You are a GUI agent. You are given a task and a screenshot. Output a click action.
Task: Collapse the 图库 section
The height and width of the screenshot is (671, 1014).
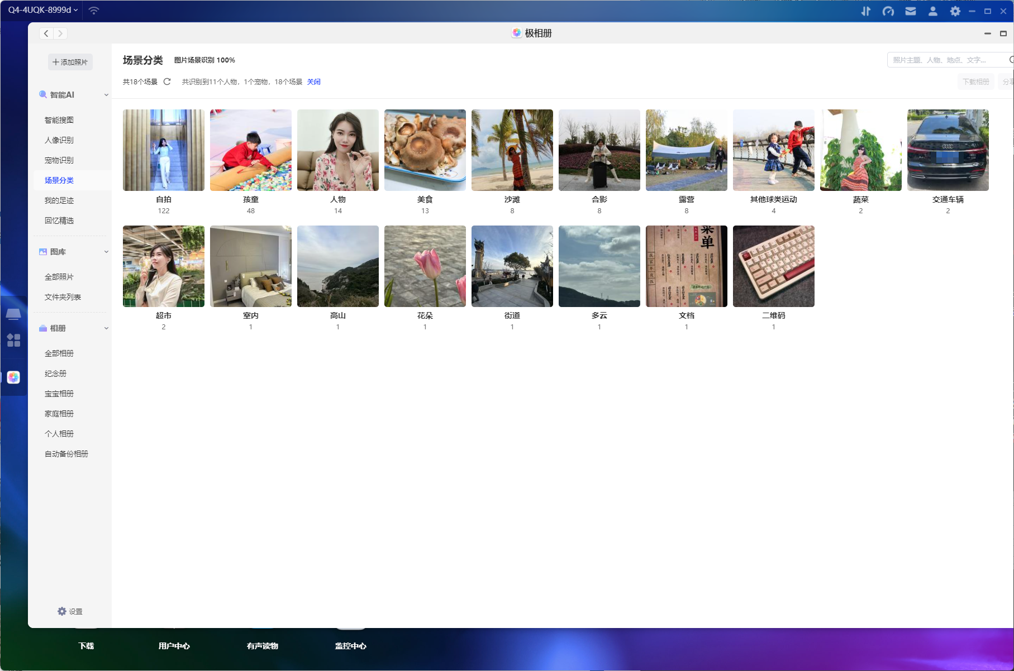[106, 252]
